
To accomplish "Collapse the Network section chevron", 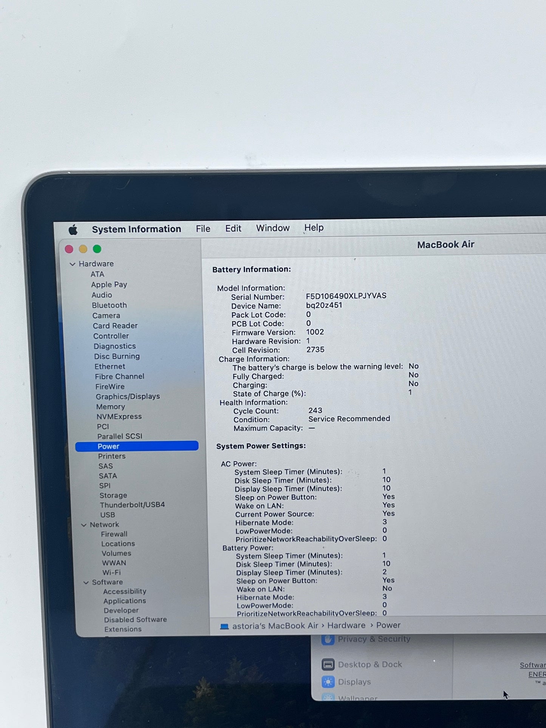I will 84,525.
